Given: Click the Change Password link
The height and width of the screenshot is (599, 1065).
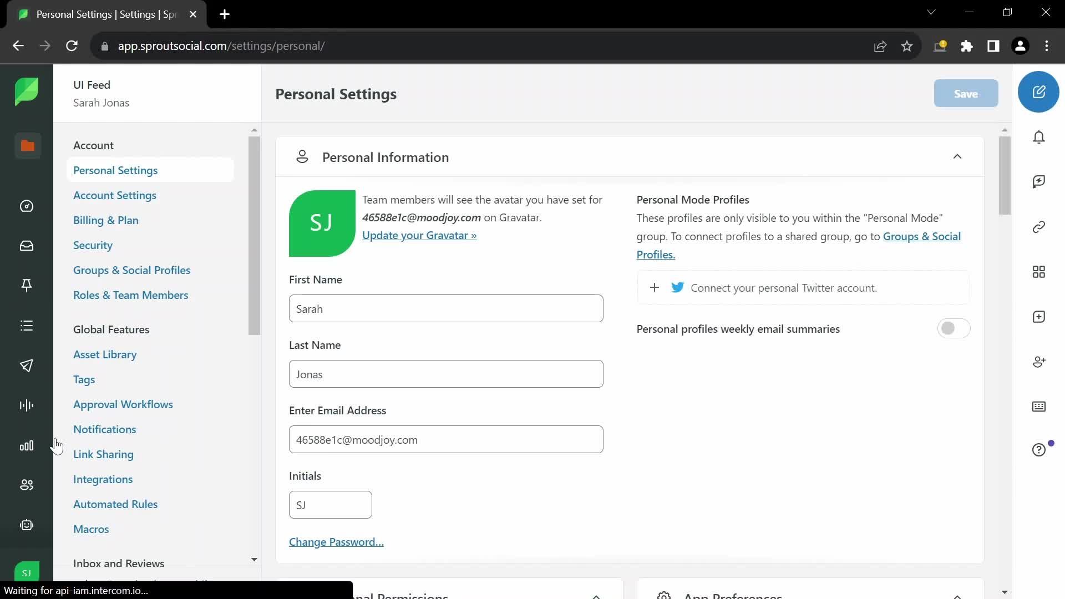Looking at the screenshot, I should pyautogui.click(x=336, y=542).
